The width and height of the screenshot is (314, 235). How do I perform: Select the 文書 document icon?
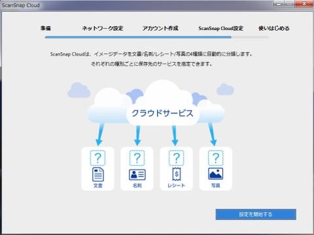point(98,174)
